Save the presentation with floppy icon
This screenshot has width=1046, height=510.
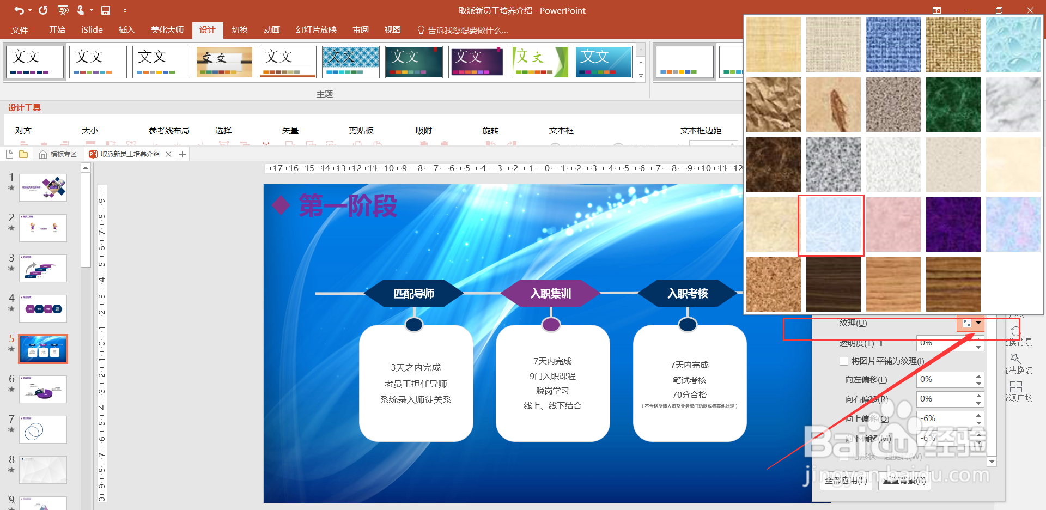106,10
